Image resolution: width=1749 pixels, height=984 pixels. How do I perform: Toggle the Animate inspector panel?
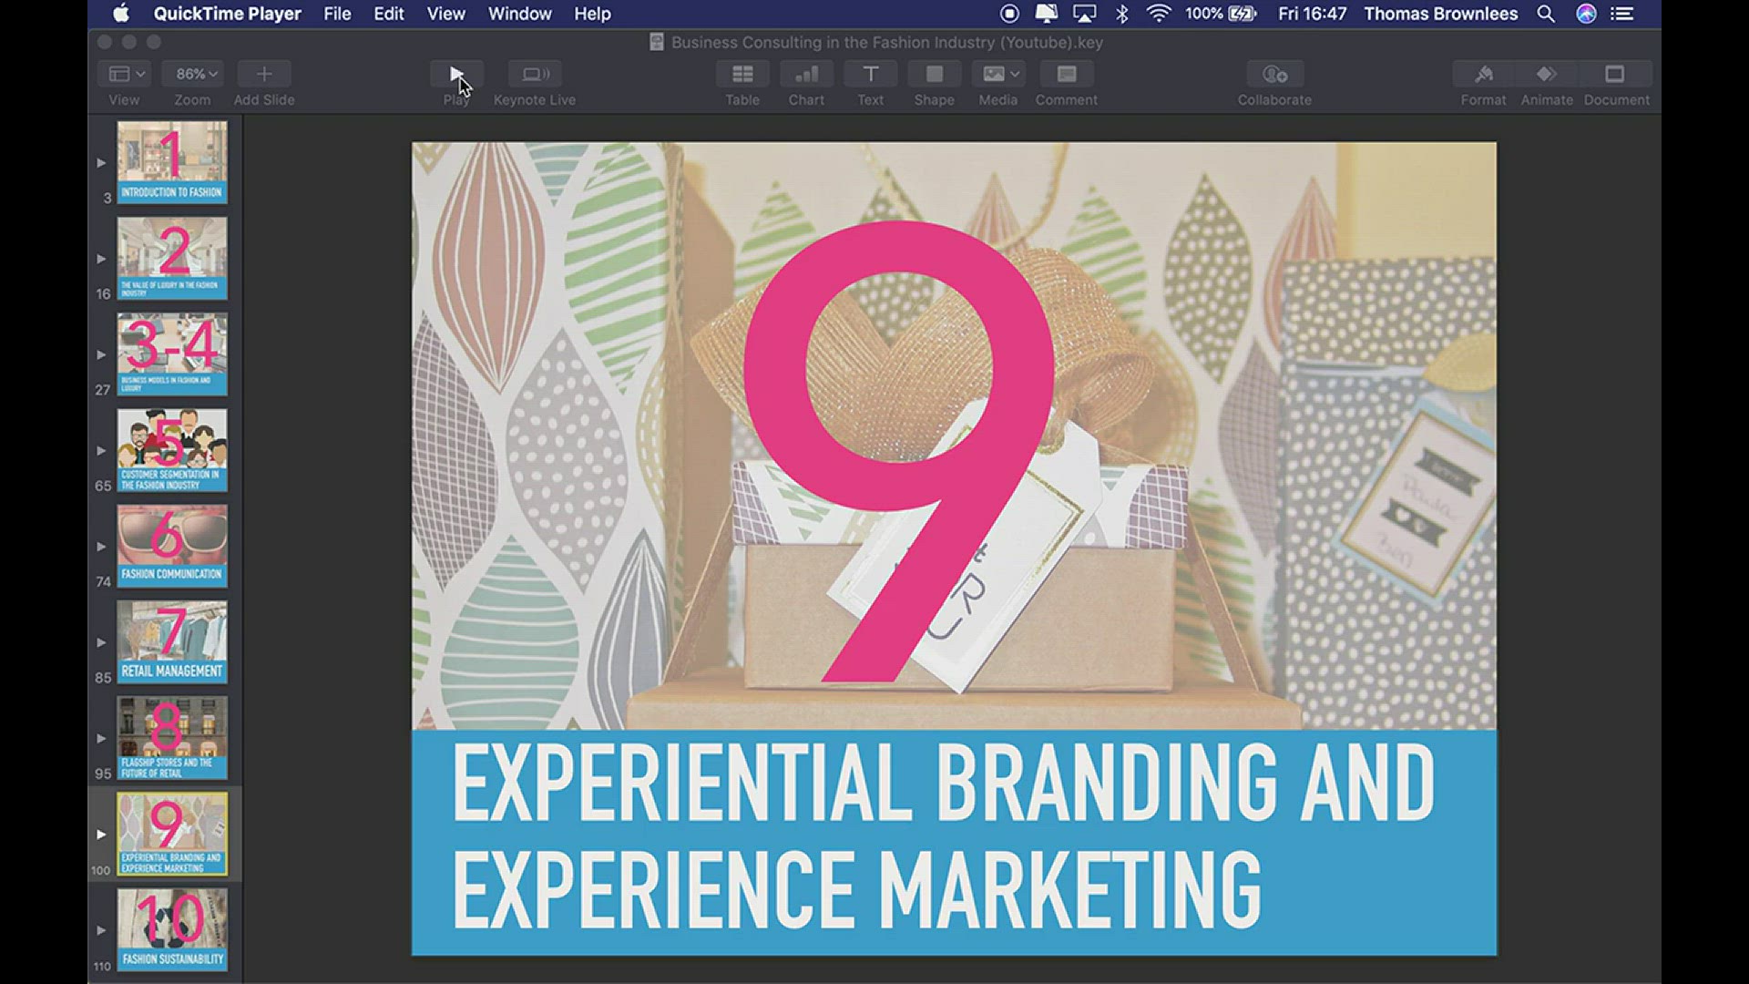coord(1546,75)
